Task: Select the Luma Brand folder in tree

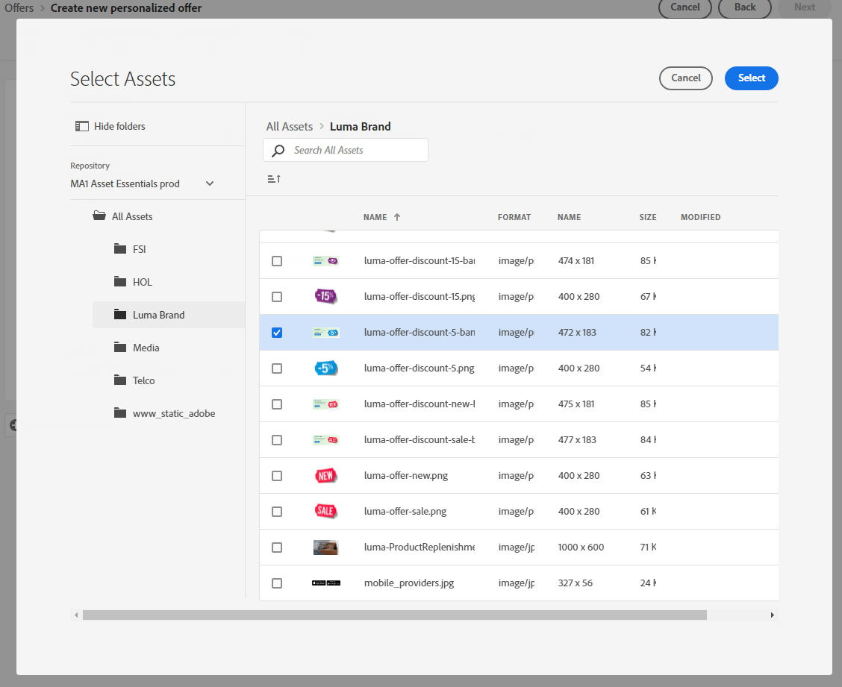Action: [x=169, y=315]
